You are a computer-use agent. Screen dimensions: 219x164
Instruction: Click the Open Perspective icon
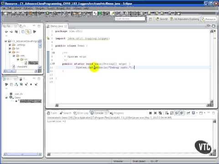[x=151, y=19]
